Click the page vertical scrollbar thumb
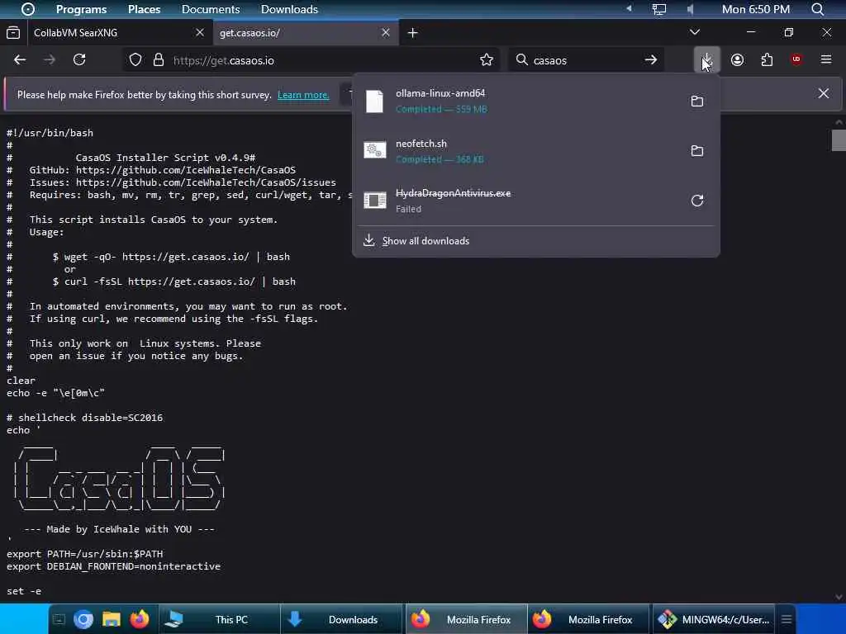846x634 pixels. tap(839, 140)
